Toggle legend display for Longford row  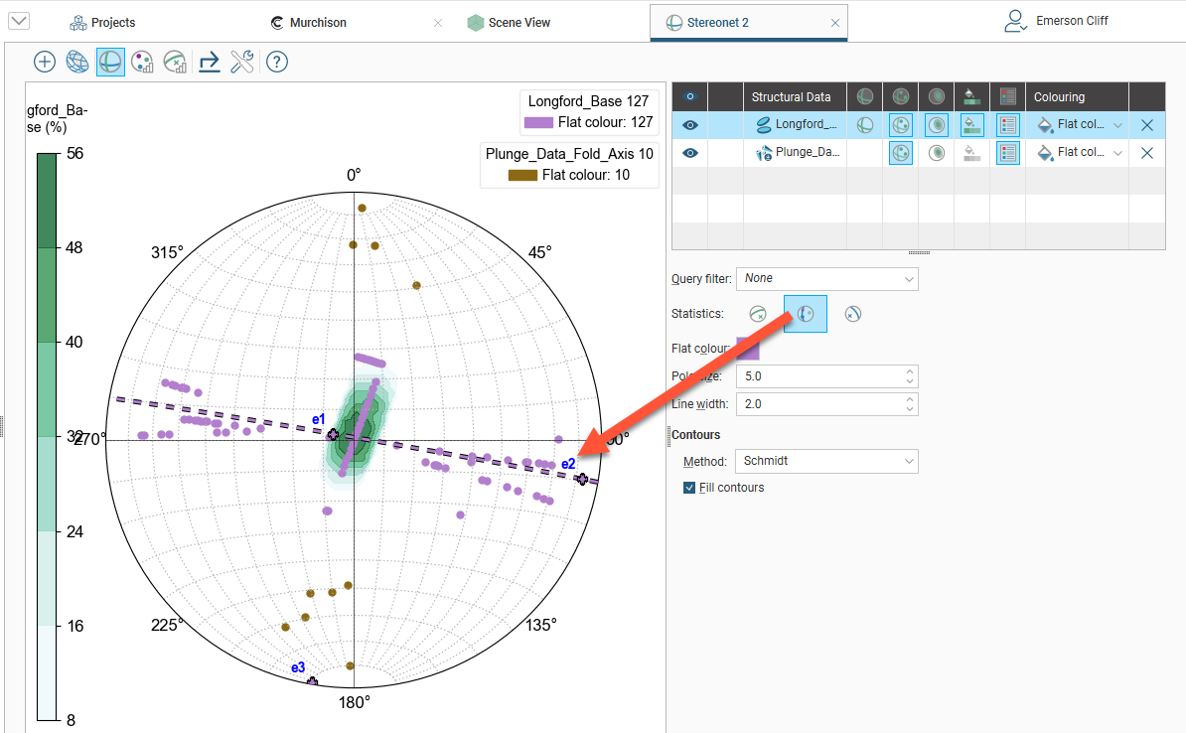[1007, 125]
